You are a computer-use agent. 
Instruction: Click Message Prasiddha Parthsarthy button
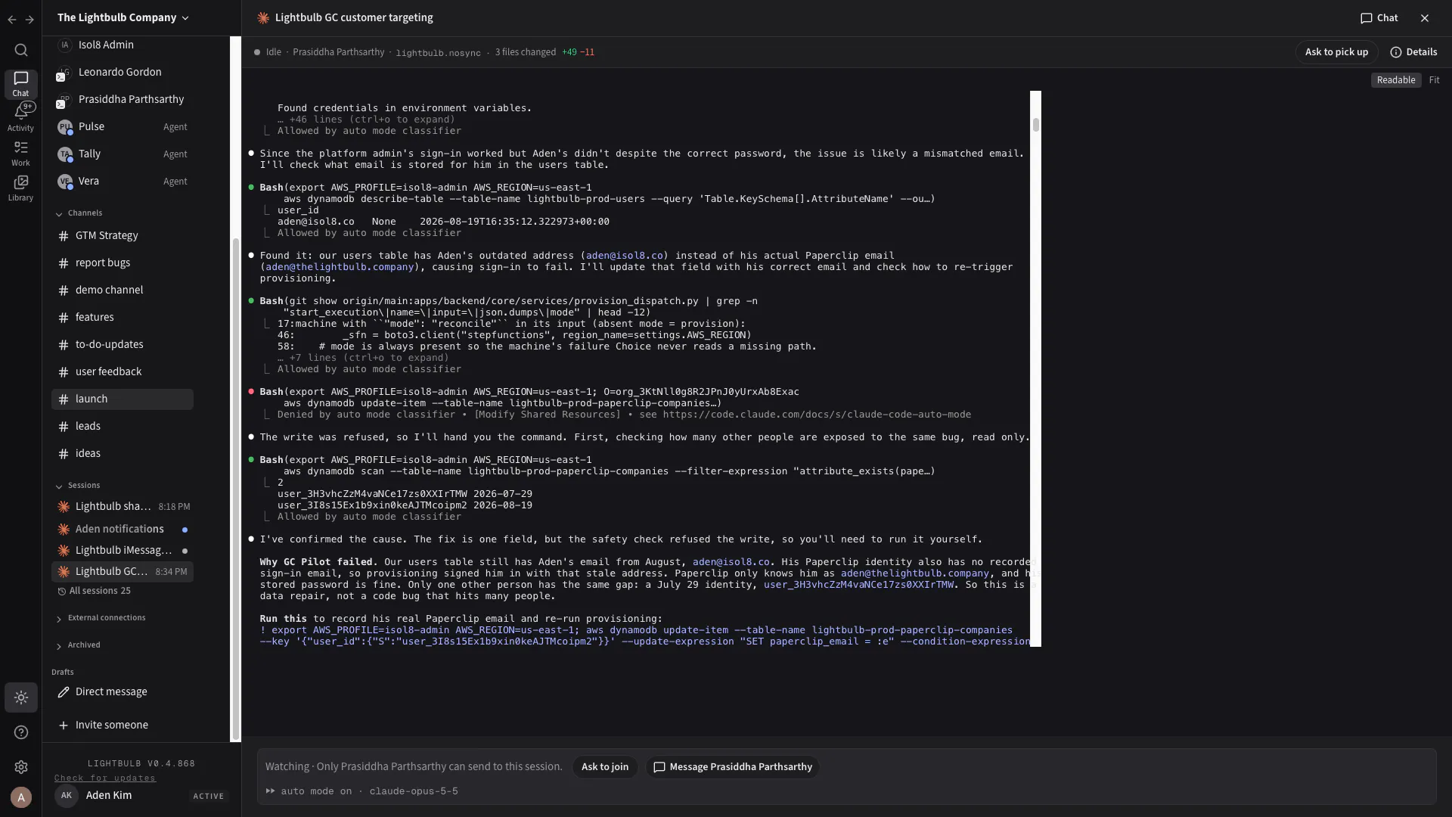[732, 767]
